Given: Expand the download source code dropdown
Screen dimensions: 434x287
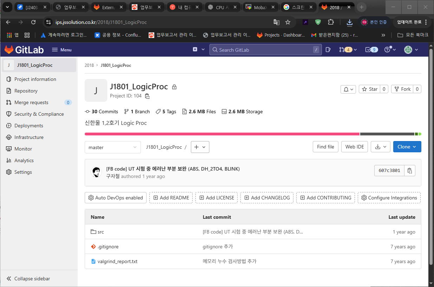Looking at the screenshot, I should (381, 147).
